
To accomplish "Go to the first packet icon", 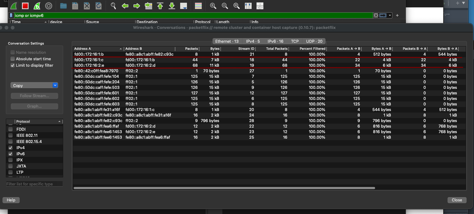I will click(160, 6).
